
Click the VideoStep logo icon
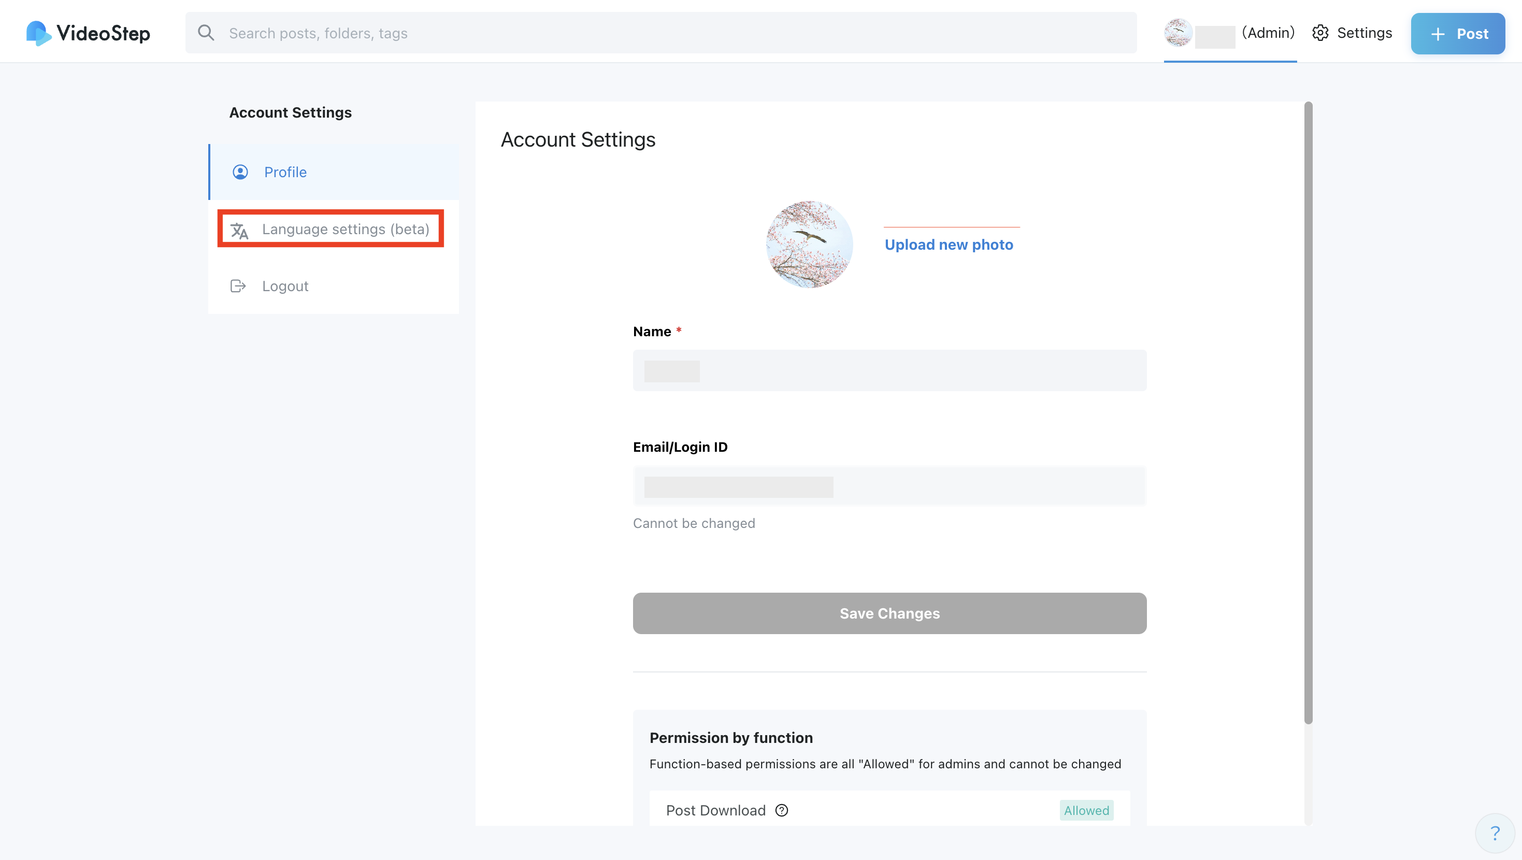38,33
